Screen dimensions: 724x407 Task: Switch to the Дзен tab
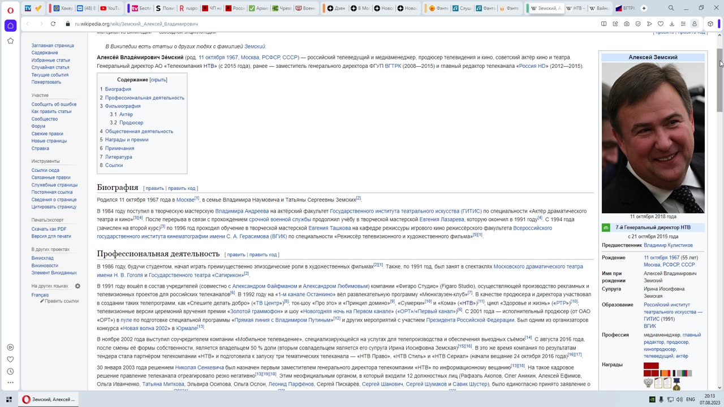pos(336,8)
